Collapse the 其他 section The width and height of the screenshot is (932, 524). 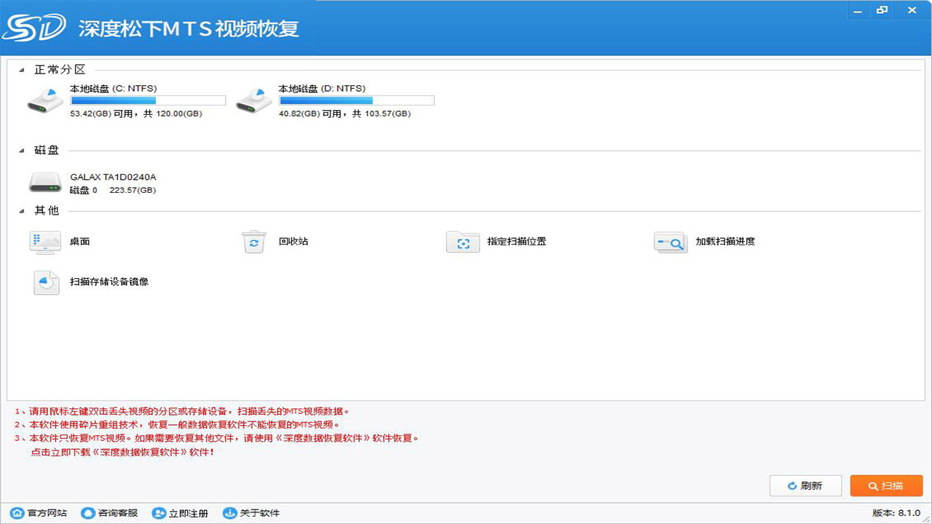point(23,210)
